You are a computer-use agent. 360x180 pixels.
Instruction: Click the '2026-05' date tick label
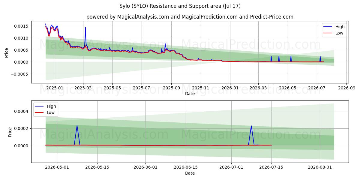click(x=288, y=88)
